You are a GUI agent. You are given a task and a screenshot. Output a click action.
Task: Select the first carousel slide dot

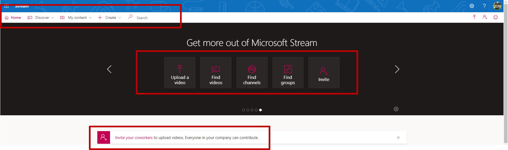click(243, 110)
